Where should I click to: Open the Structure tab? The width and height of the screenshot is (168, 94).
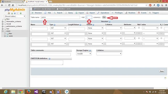coord(37,13)
